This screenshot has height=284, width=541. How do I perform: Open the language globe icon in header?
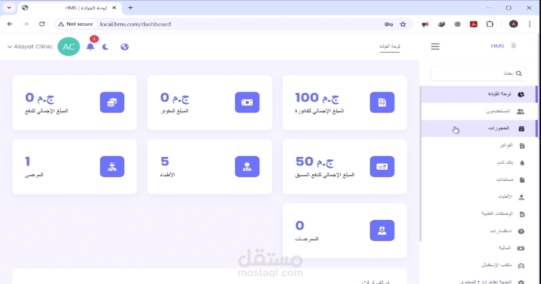click(125, 47)
